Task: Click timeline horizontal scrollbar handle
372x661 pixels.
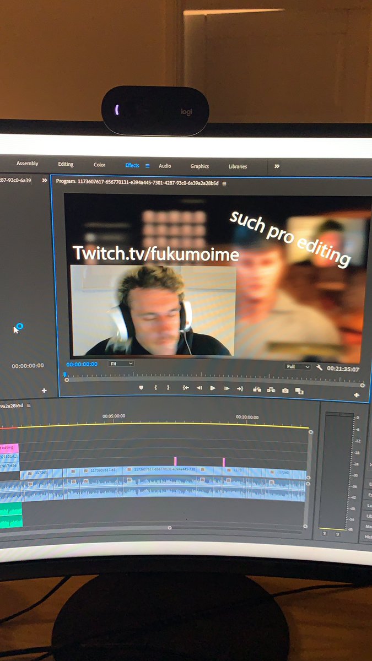Action: [x=169, y=528]
